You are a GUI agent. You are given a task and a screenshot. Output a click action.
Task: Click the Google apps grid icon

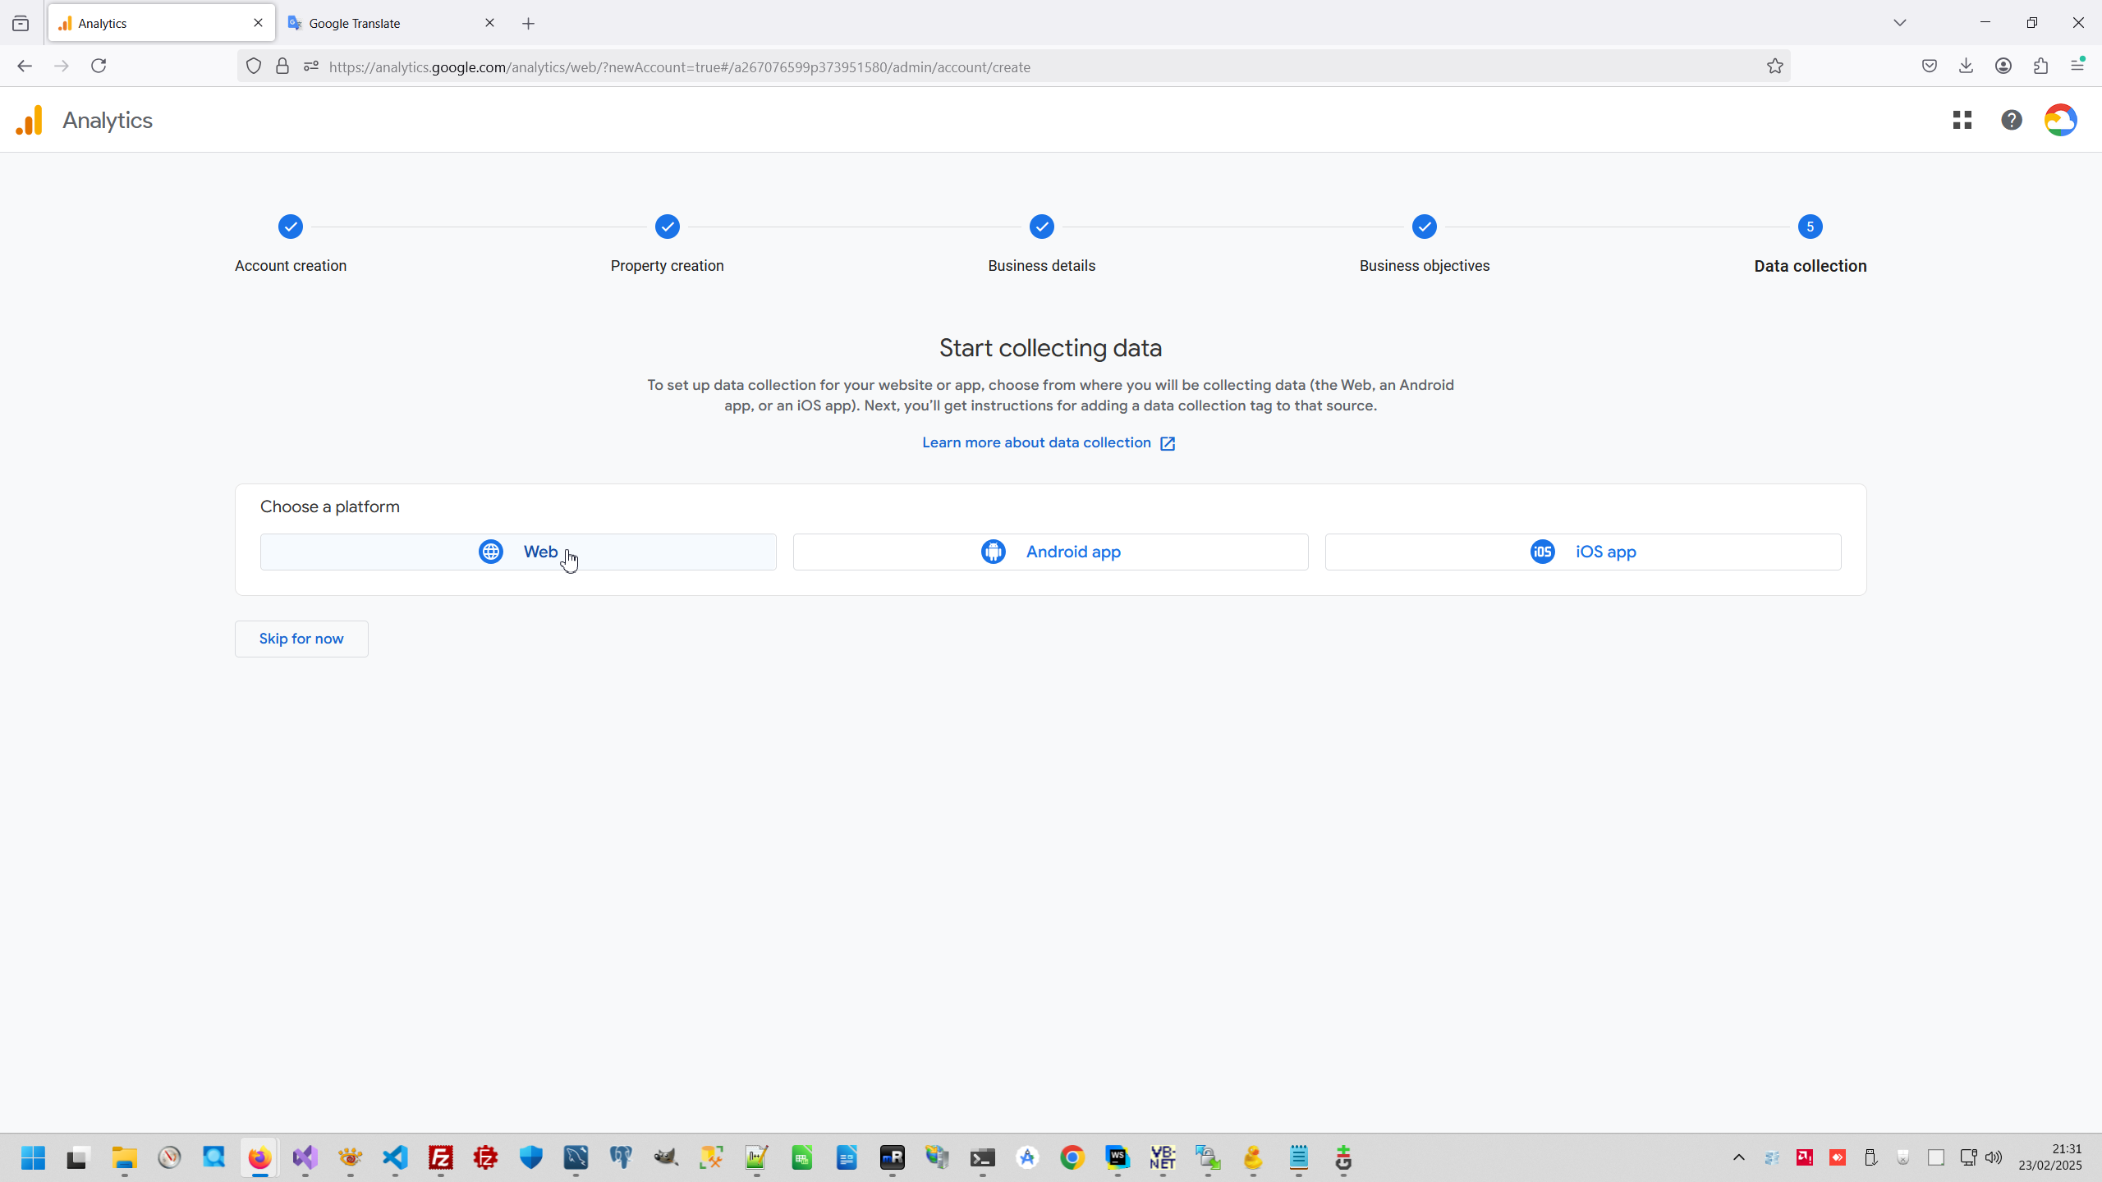1962,121
